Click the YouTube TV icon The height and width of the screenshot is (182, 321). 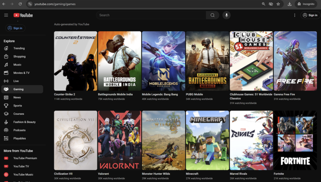tap(6, 166)
